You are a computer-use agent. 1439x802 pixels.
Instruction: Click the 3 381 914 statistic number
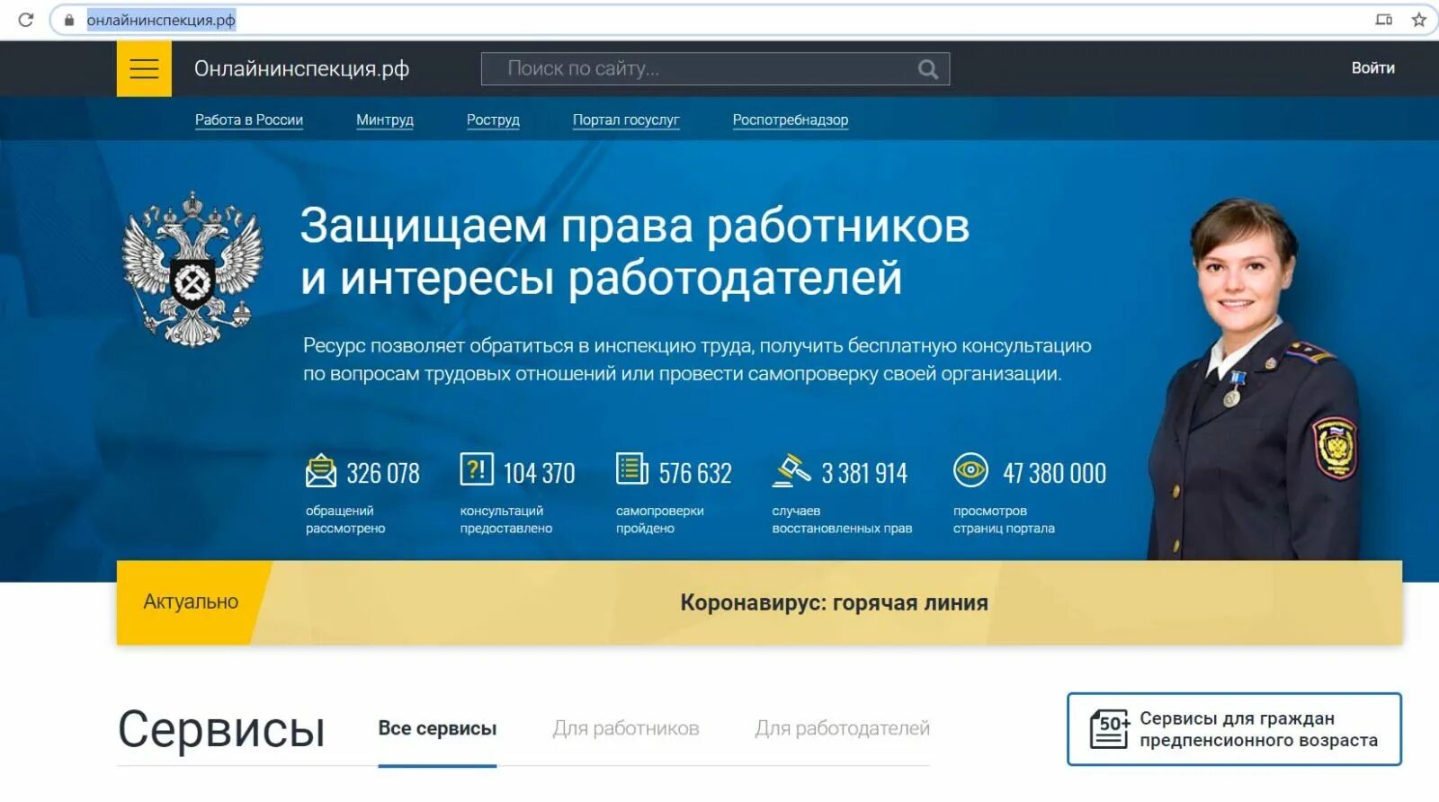[x=864, y=473]
